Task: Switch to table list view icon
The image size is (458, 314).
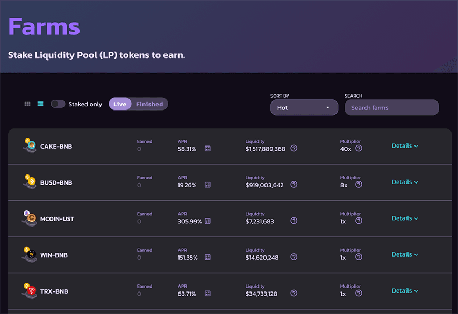Action: [40, 104]
